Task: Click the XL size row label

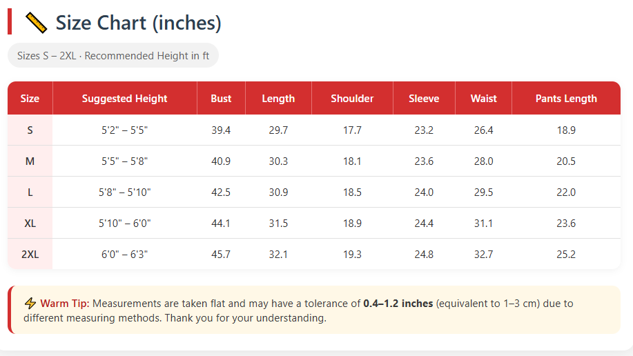Action: [30, 224]
